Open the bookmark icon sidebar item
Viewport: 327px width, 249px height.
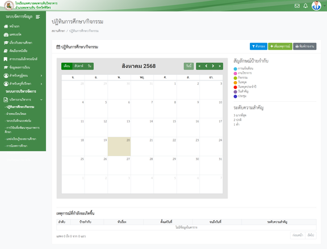tap(6, 59)
